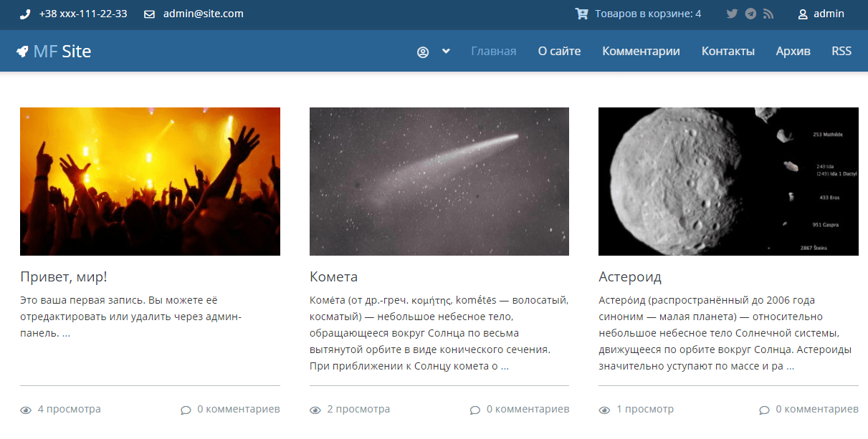
Task: Expand the chevron dropdown in navbar
Action: point(446,51)
